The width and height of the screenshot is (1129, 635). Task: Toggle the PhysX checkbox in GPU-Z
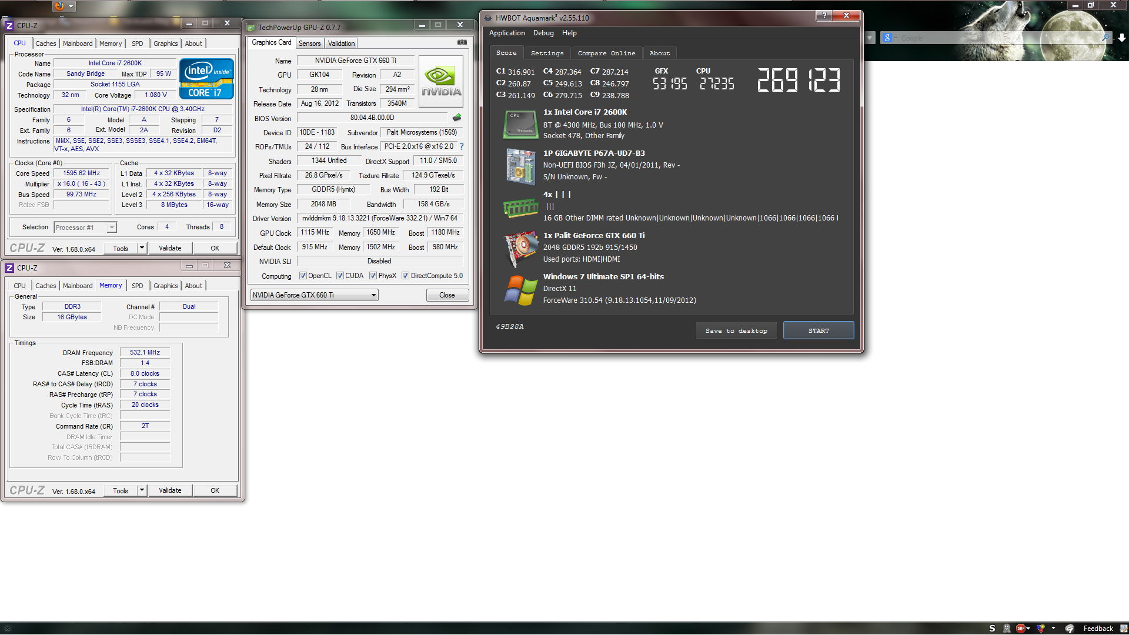pos(373,276)
